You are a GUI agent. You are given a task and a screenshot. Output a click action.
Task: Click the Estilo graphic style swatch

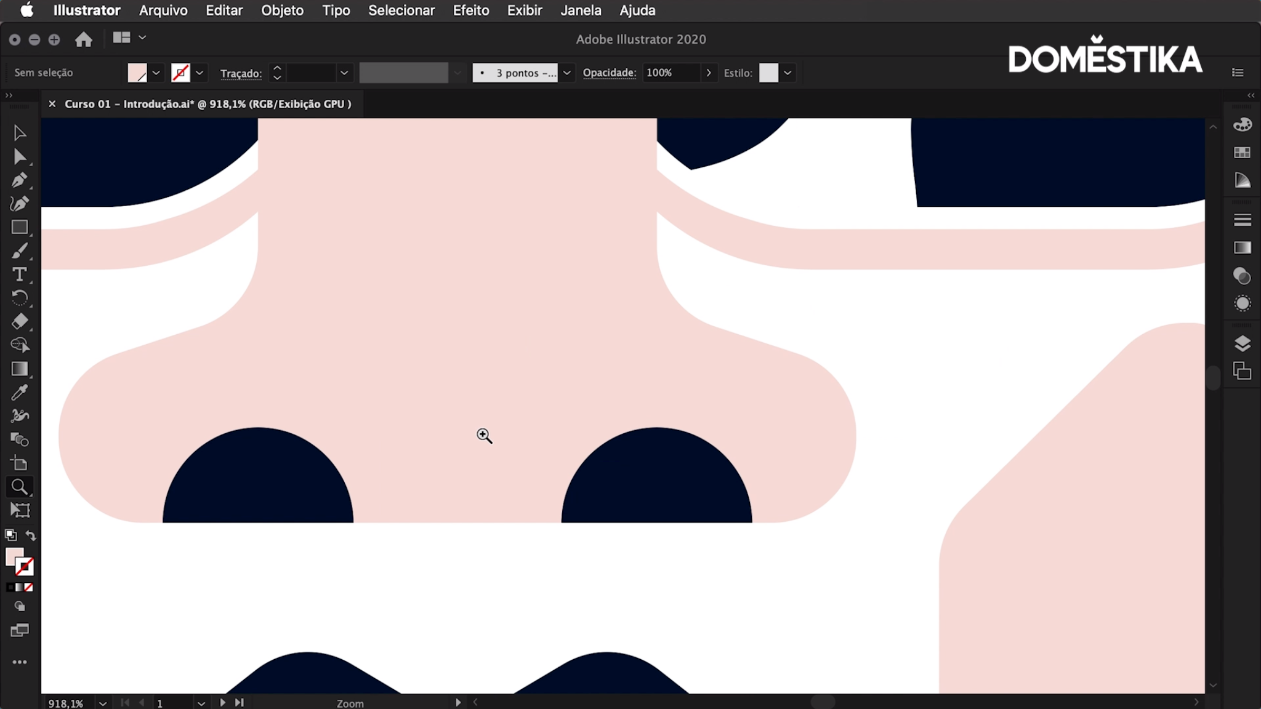(768, 73)
